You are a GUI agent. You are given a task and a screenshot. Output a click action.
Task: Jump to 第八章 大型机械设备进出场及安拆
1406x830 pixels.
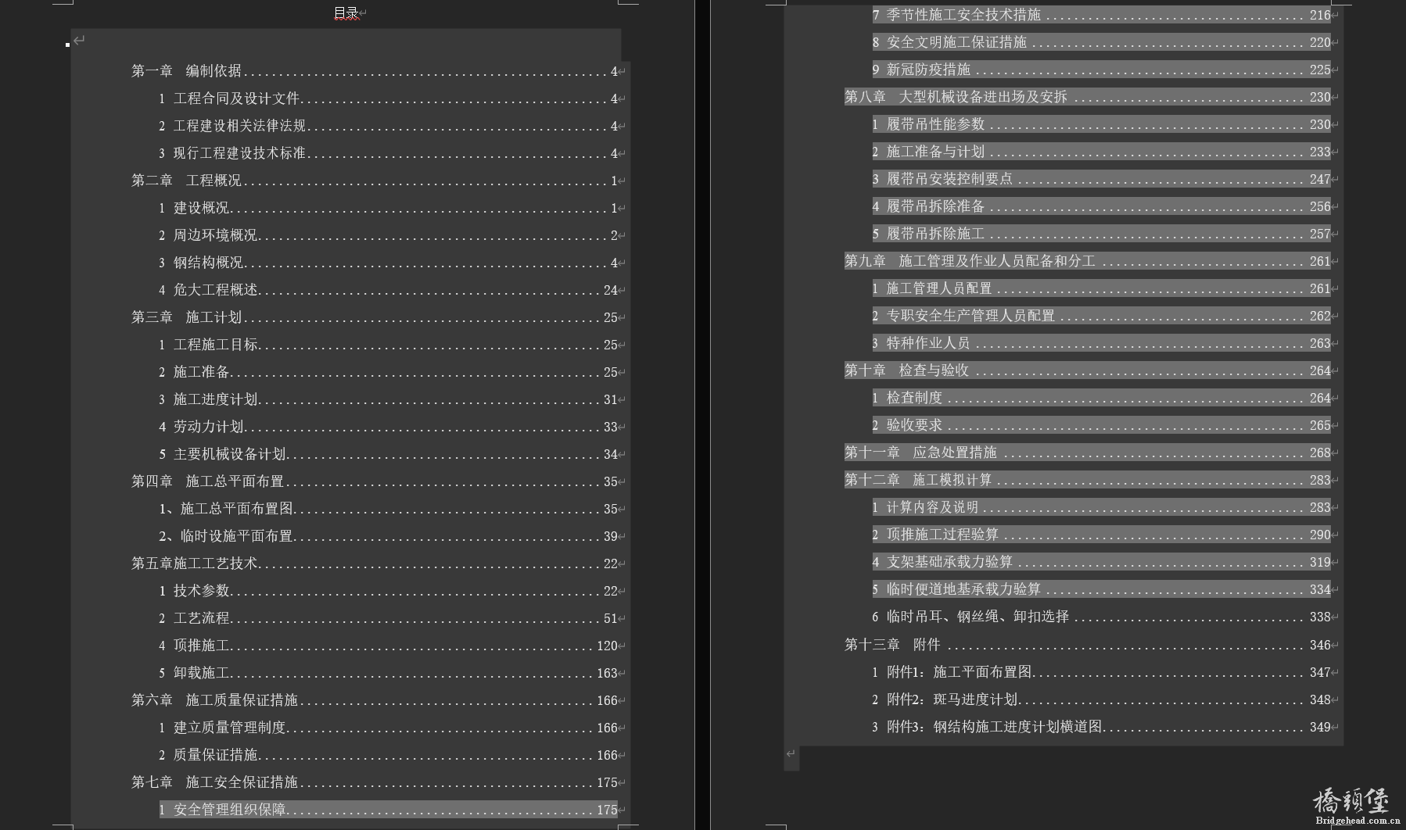pos(1088,97)
